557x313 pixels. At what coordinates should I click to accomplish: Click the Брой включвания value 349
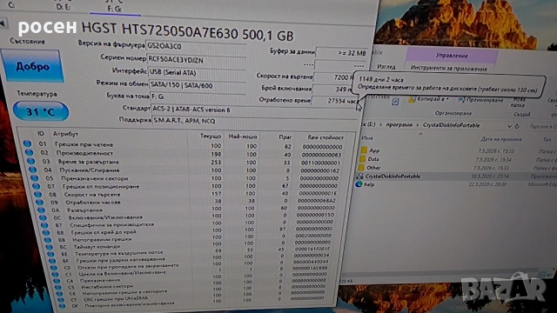pyautogui.click(x=333, y=90)
